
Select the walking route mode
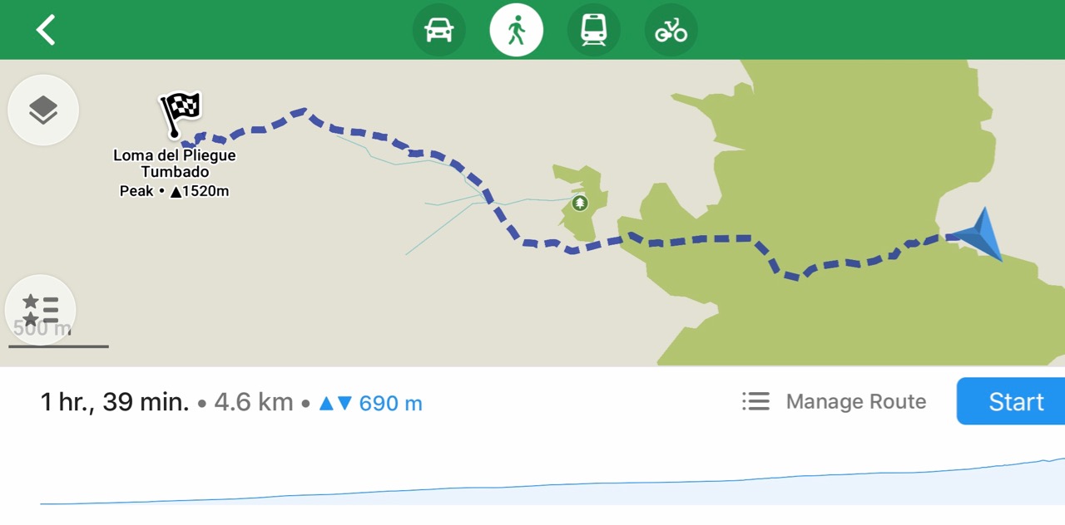click(516, 30)
